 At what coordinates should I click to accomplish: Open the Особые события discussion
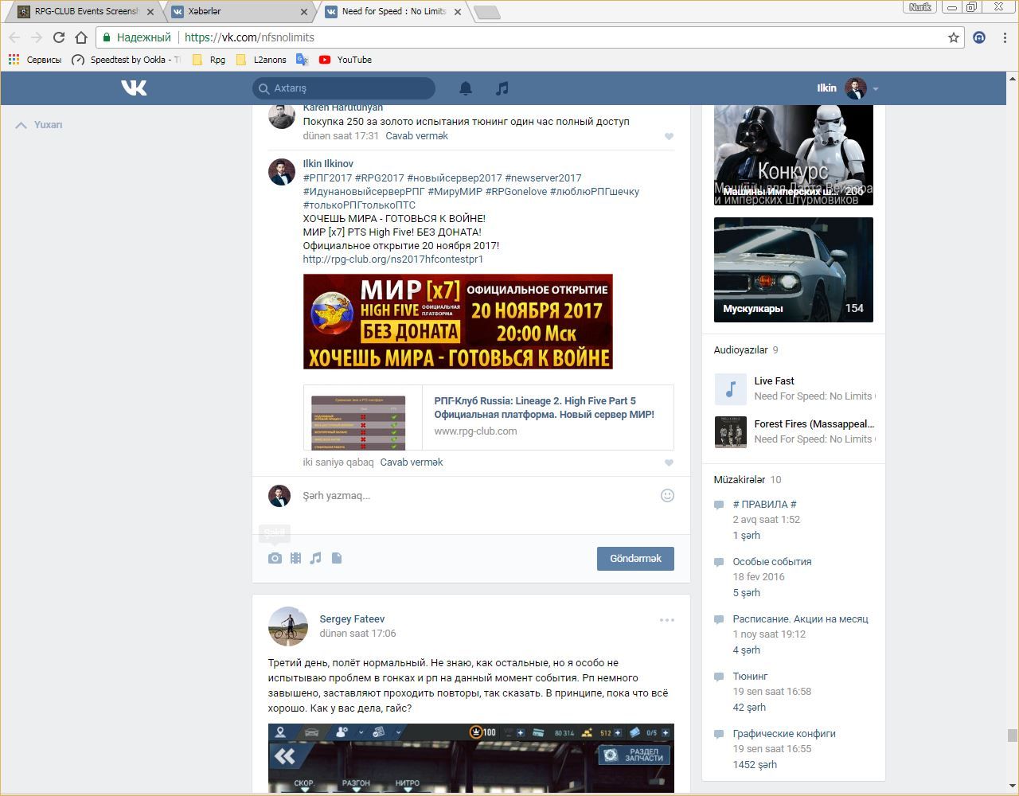772,562
